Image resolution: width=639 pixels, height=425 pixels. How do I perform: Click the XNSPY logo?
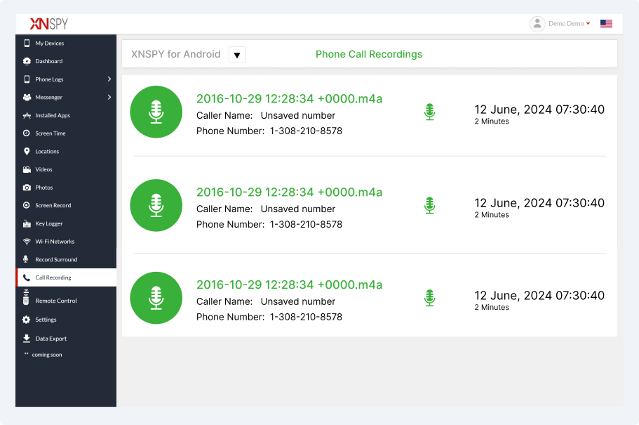[x=49, y=24]
